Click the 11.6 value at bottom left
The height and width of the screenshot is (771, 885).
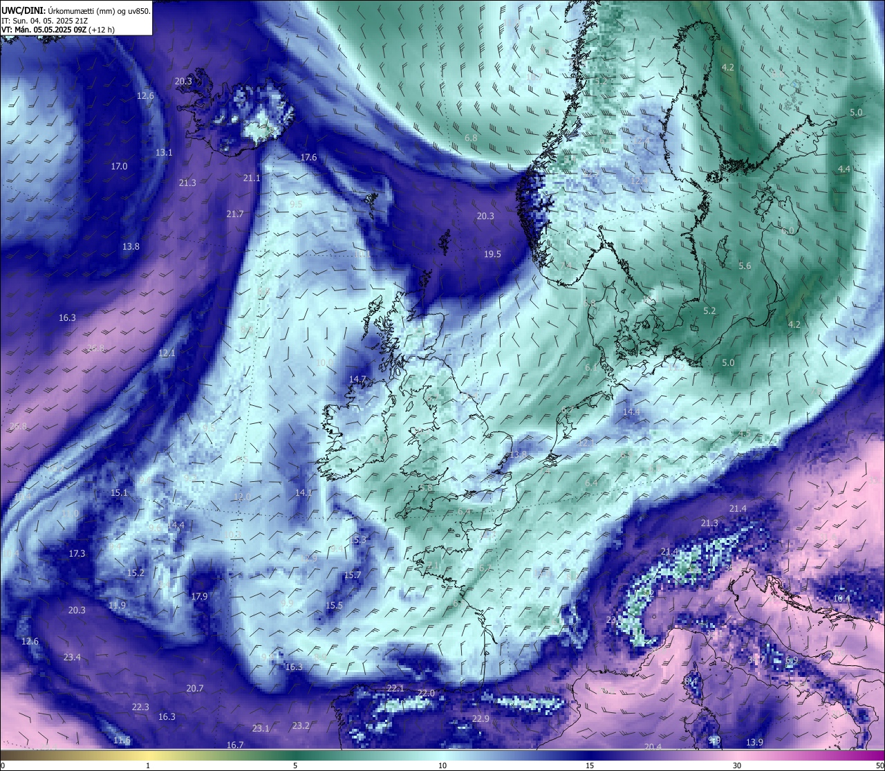point(122,741)
